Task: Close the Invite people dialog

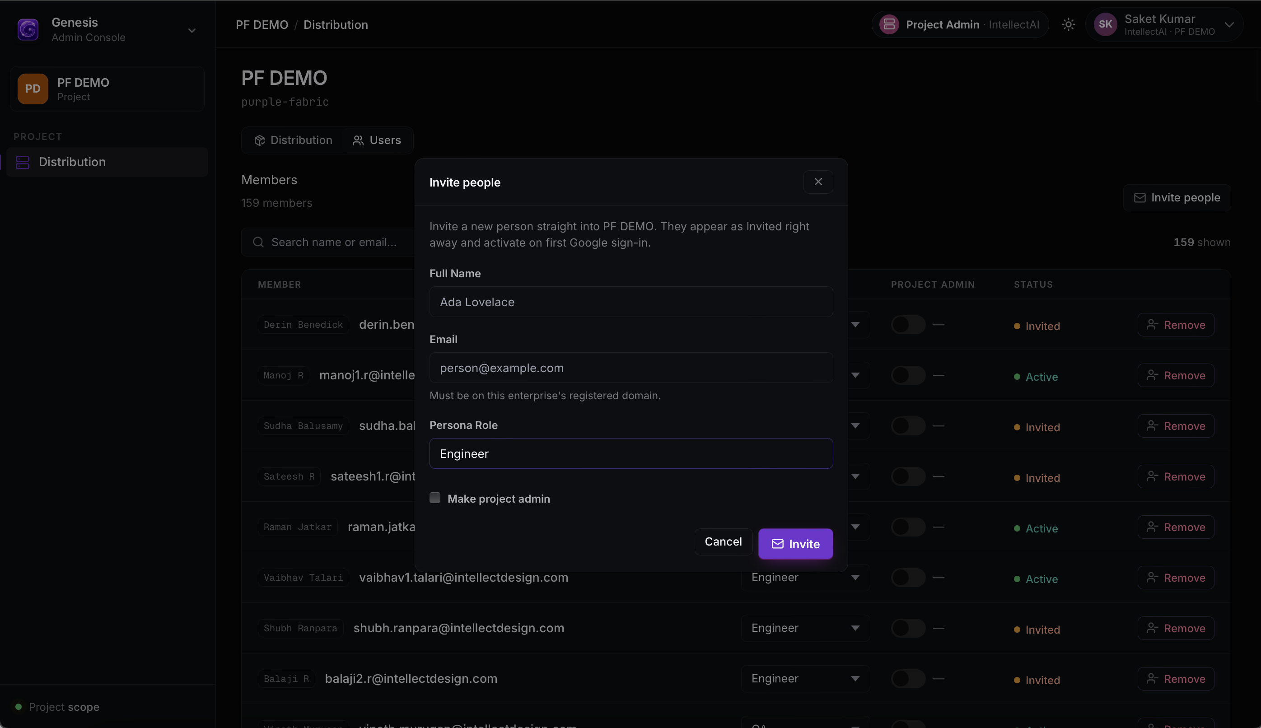Action: click(818, 182)
